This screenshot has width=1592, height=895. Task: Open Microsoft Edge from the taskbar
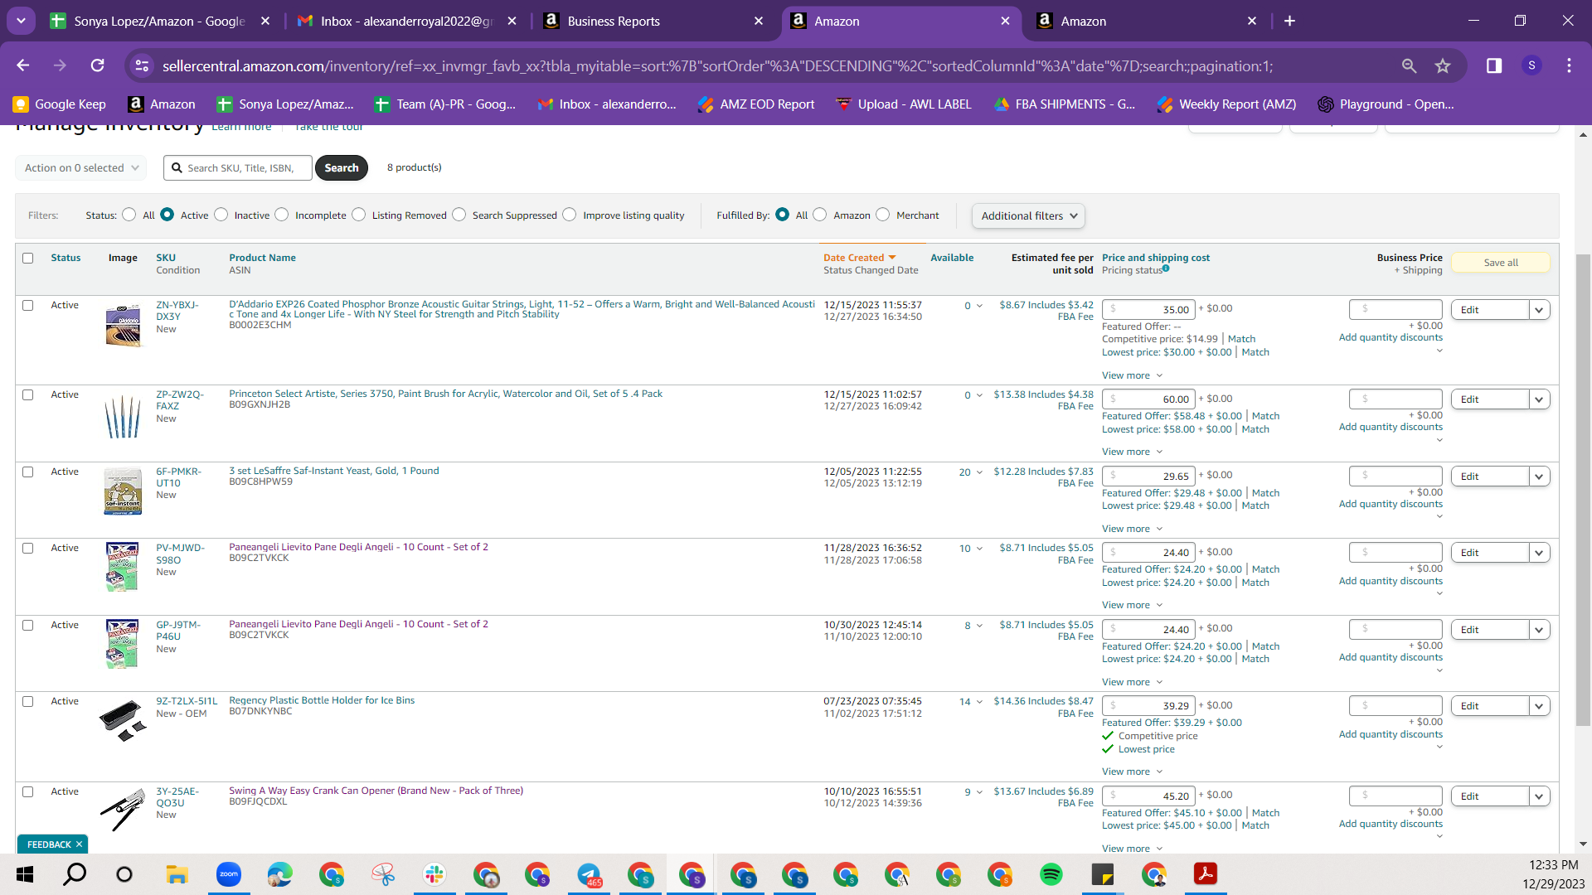tap(279, 874)
